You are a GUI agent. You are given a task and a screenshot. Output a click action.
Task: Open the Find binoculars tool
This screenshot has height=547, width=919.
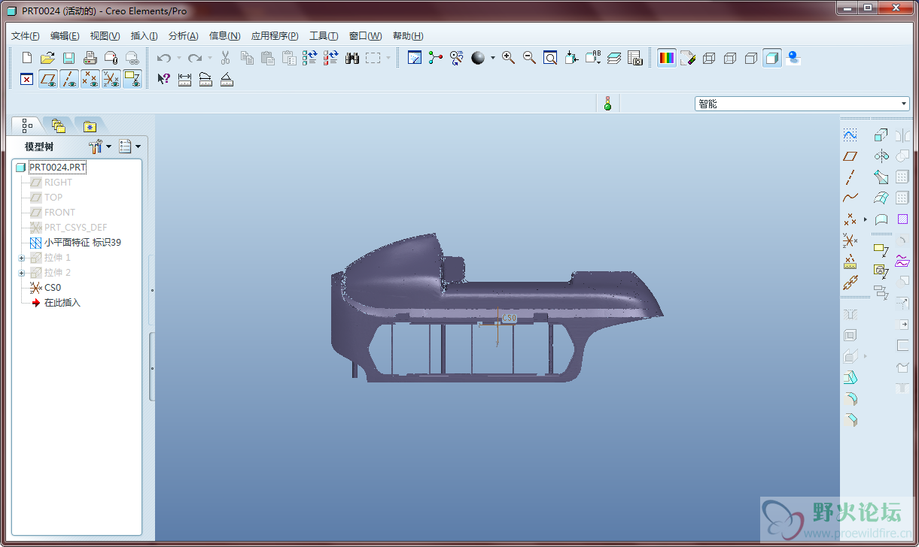[351, 58]
